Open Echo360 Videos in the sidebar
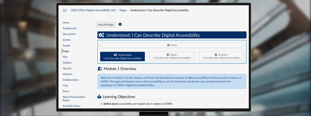 72,106
